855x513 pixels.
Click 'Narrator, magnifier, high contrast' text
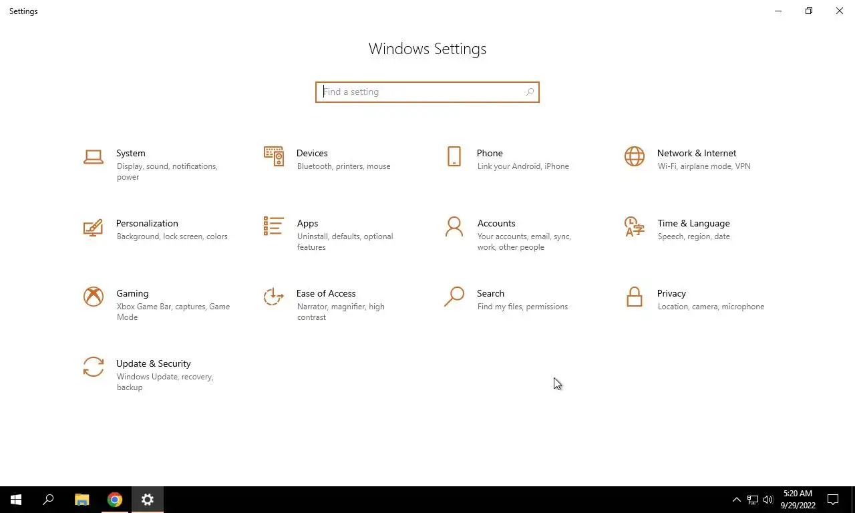(x=341, y=312)
